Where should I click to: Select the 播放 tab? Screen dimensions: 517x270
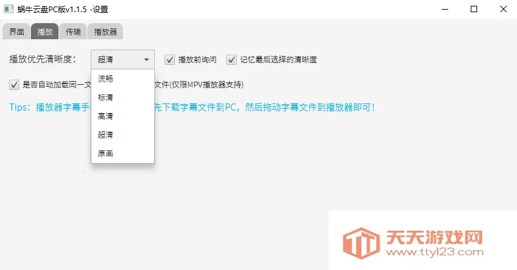click(x=44, y=32)
